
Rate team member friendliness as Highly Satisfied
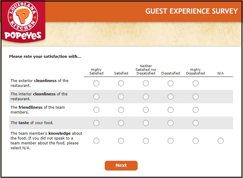point(96,110)
